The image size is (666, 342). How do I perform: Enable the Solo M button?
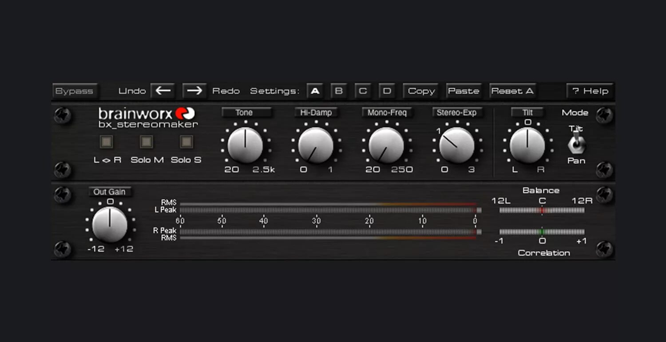(x=147, y=142)
